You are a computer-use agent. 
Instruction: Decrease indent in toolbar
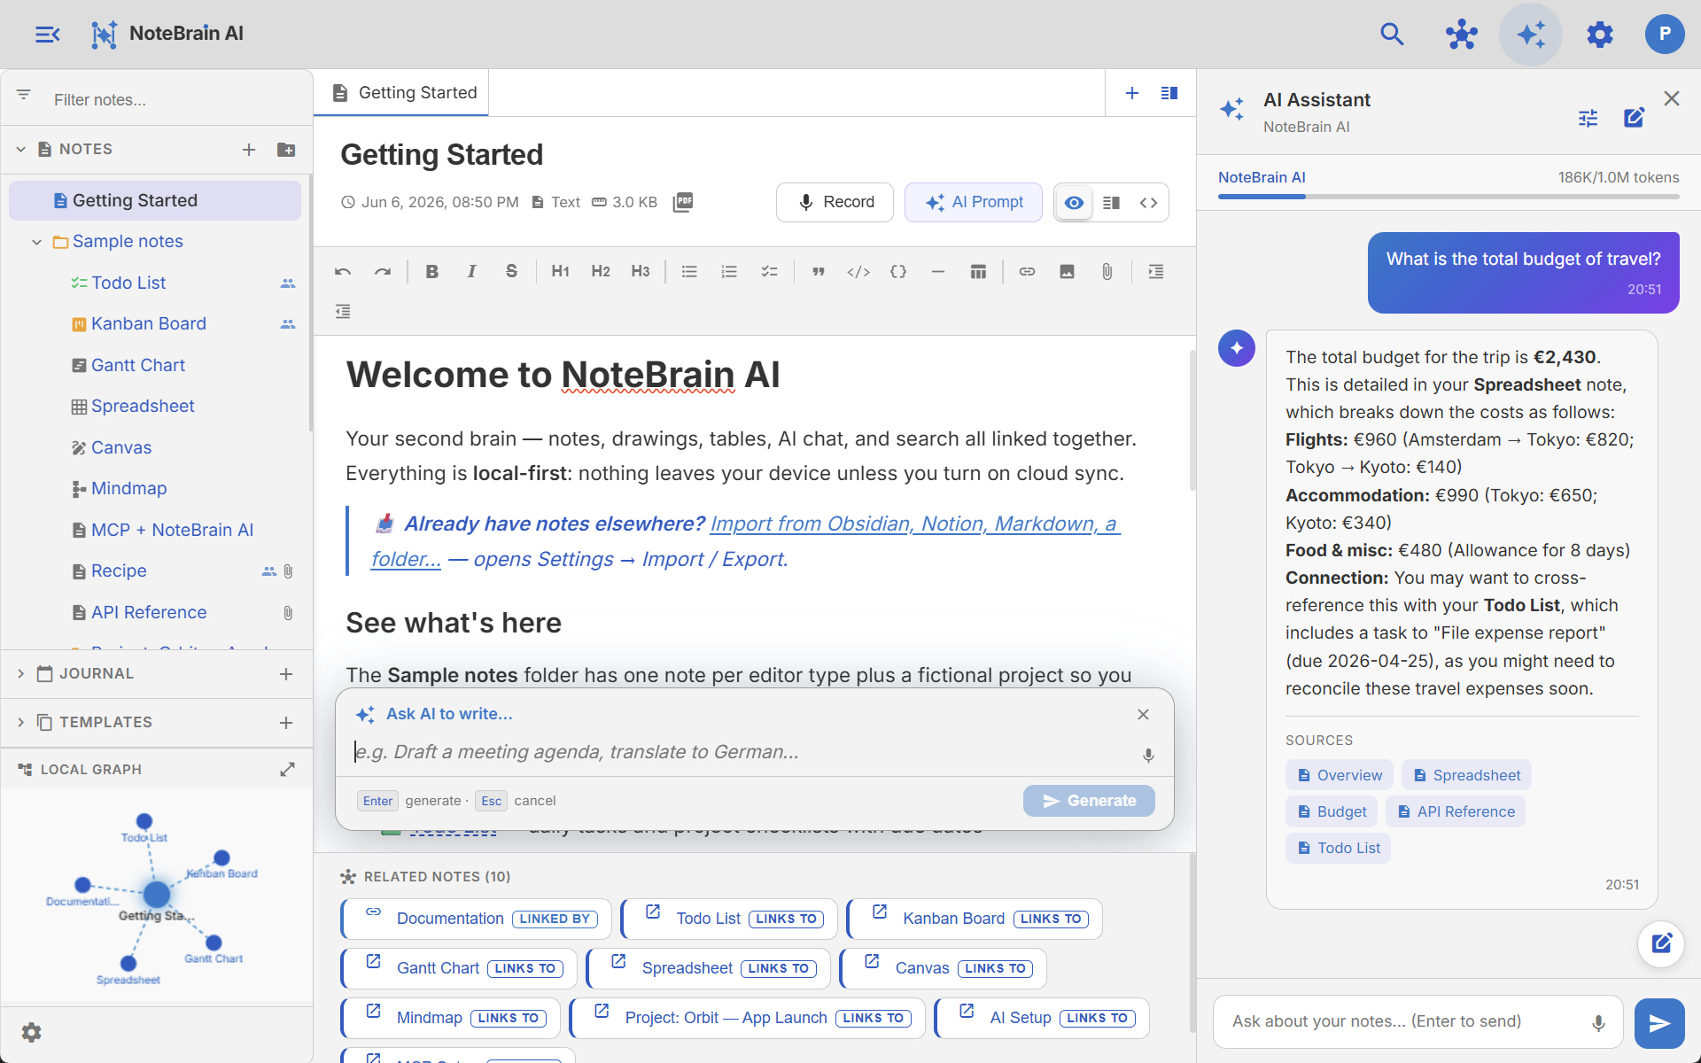tap(343, 311)
